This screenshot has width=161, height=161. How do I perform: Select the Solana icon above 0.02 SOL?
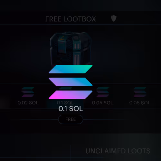28,92
